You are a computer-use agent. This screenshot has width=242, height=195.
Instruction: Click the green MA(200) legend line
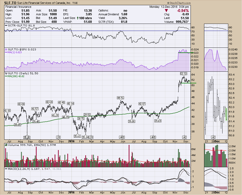[x=6, y=76]
